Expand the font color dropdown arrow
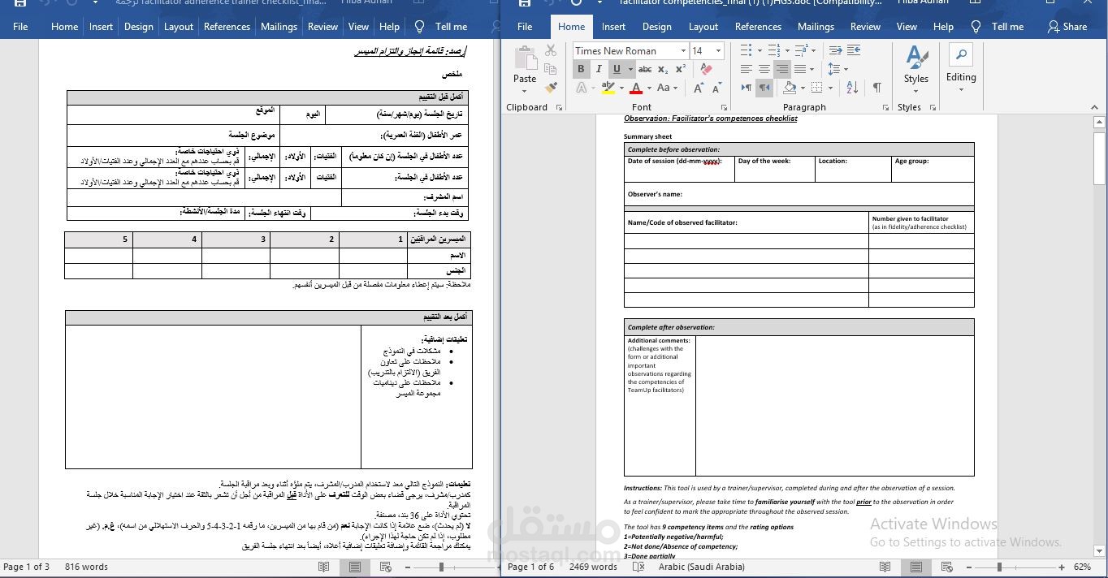 pos(649,88)
